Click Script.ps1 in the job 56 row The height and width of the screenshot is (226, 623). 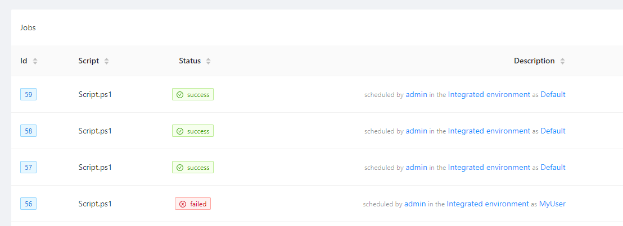click(x=95, y=204)
